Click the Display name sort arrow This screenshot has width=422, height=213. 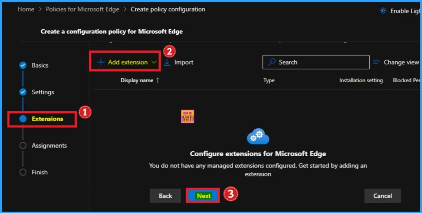(158, 80)
